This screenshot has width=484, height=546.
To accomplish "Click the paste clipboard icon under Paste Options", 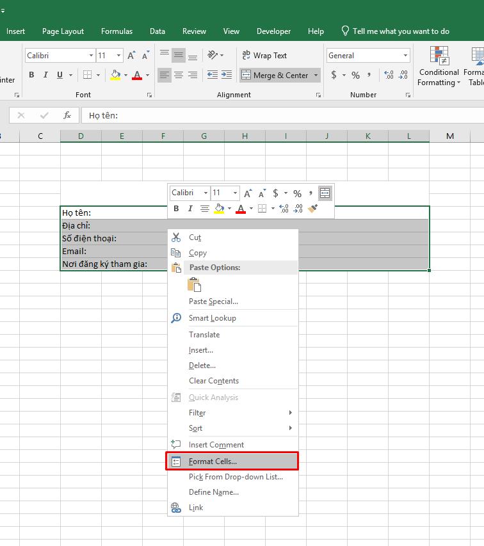I will coord(194,284).
